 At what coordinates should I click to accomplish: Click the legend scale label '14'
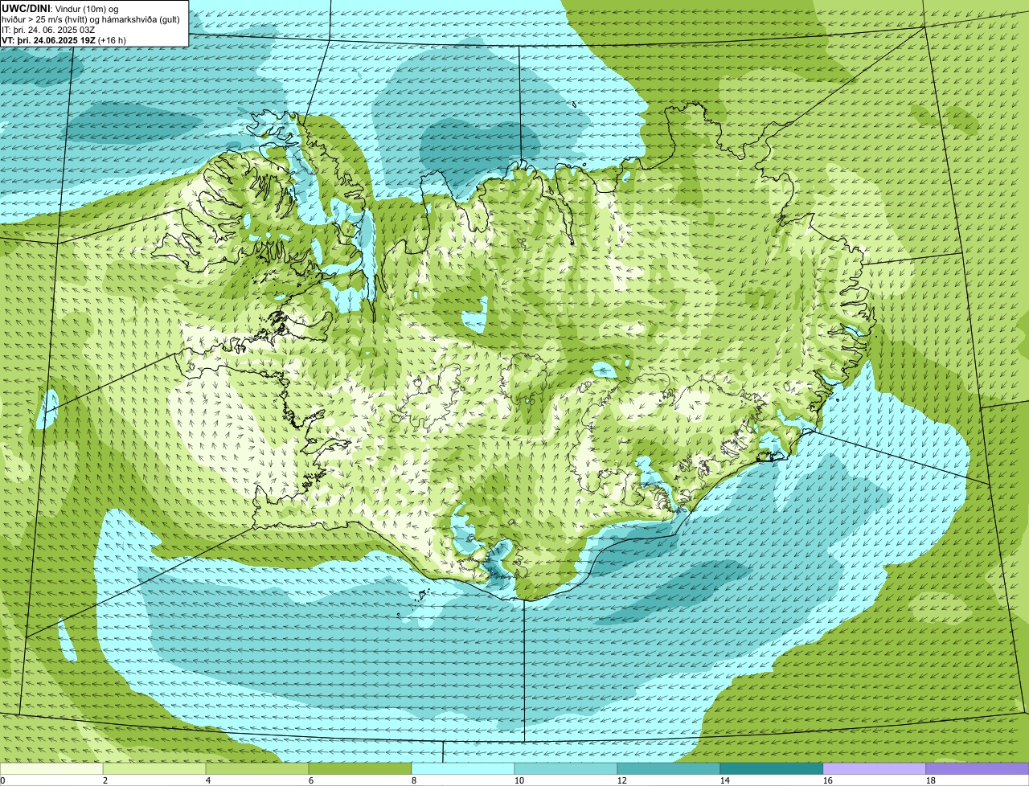(725, 780)
